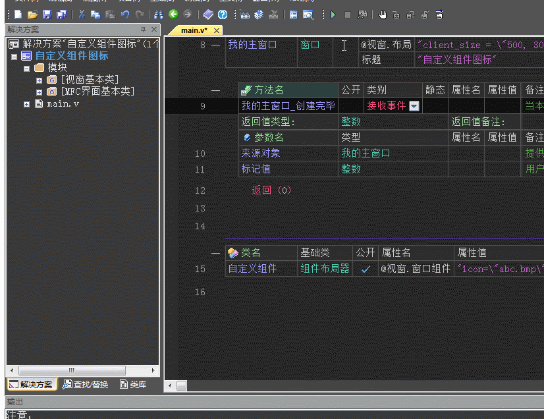The height and width of the screenshot is (419, 544).
Task: Click the binoculars Find icon
Action: [x=159, y=14]
